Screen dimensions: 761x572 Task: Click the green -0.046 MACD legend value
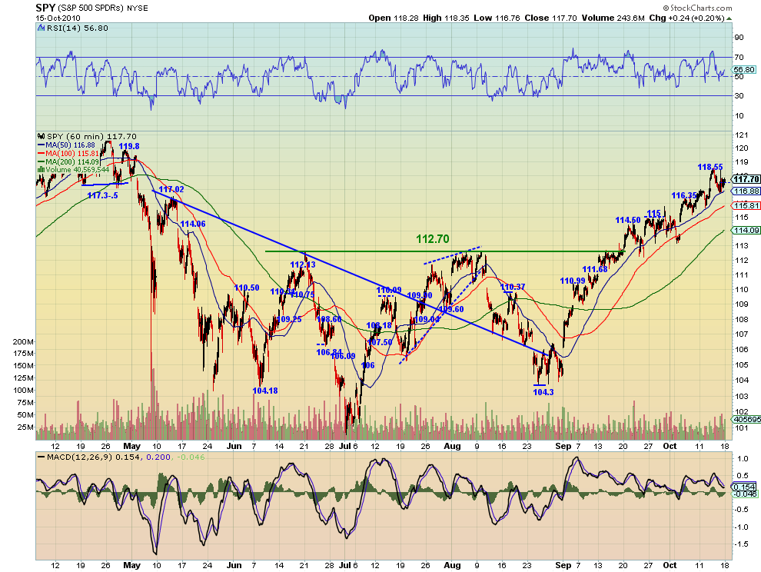coord(191,457)
